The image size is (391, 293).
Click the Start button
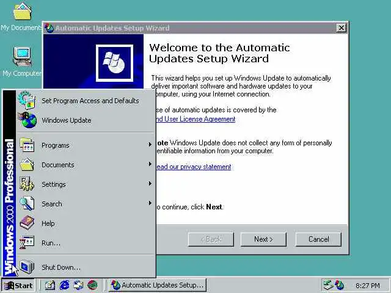click(19, 285)
